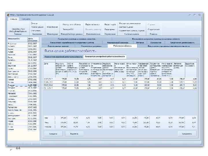Open the Персональные данные tab
The image size is (208, 156).
pos(58,46)
